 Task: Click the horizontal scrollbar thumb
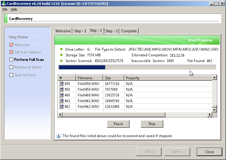point(114,115)
